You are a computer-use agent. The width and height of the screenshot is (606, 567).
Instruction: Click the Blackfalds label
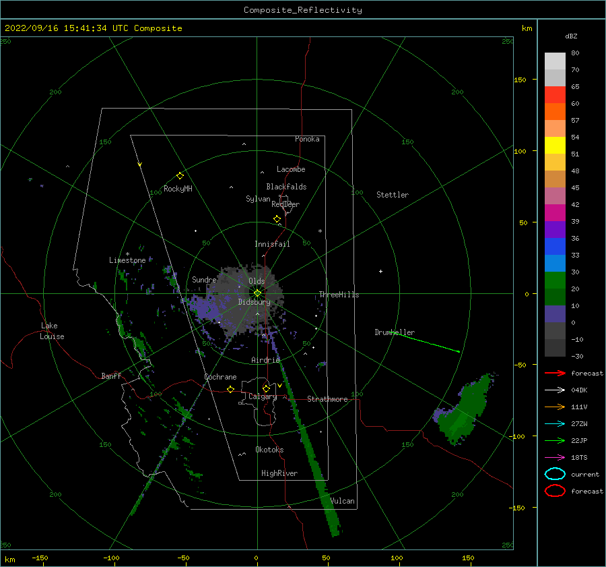[286, 187]
